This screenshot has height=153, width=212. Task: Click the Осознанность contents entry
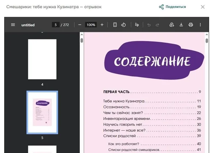click(152, 107)
